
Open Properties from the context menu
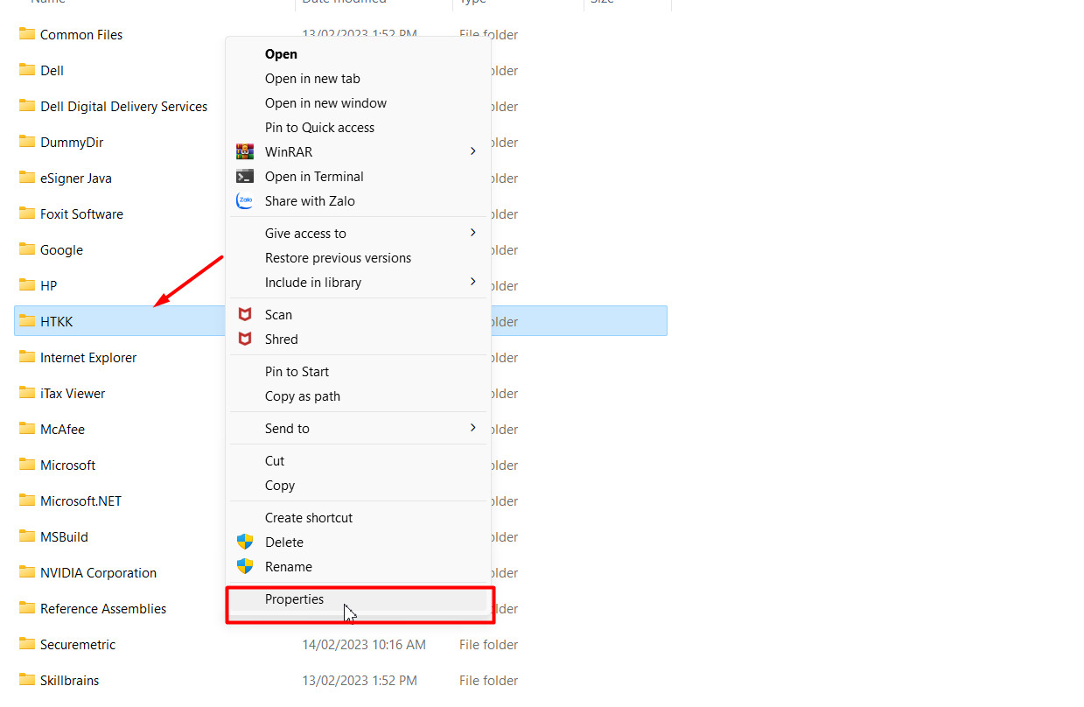click(294, 599)
